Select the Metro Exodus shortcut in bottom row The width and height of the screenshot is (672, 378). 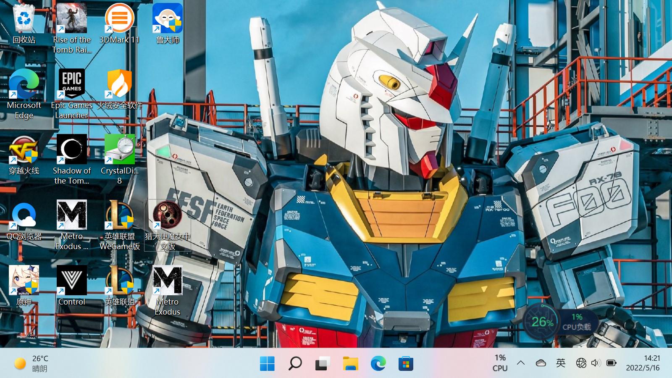coord(168,290)
